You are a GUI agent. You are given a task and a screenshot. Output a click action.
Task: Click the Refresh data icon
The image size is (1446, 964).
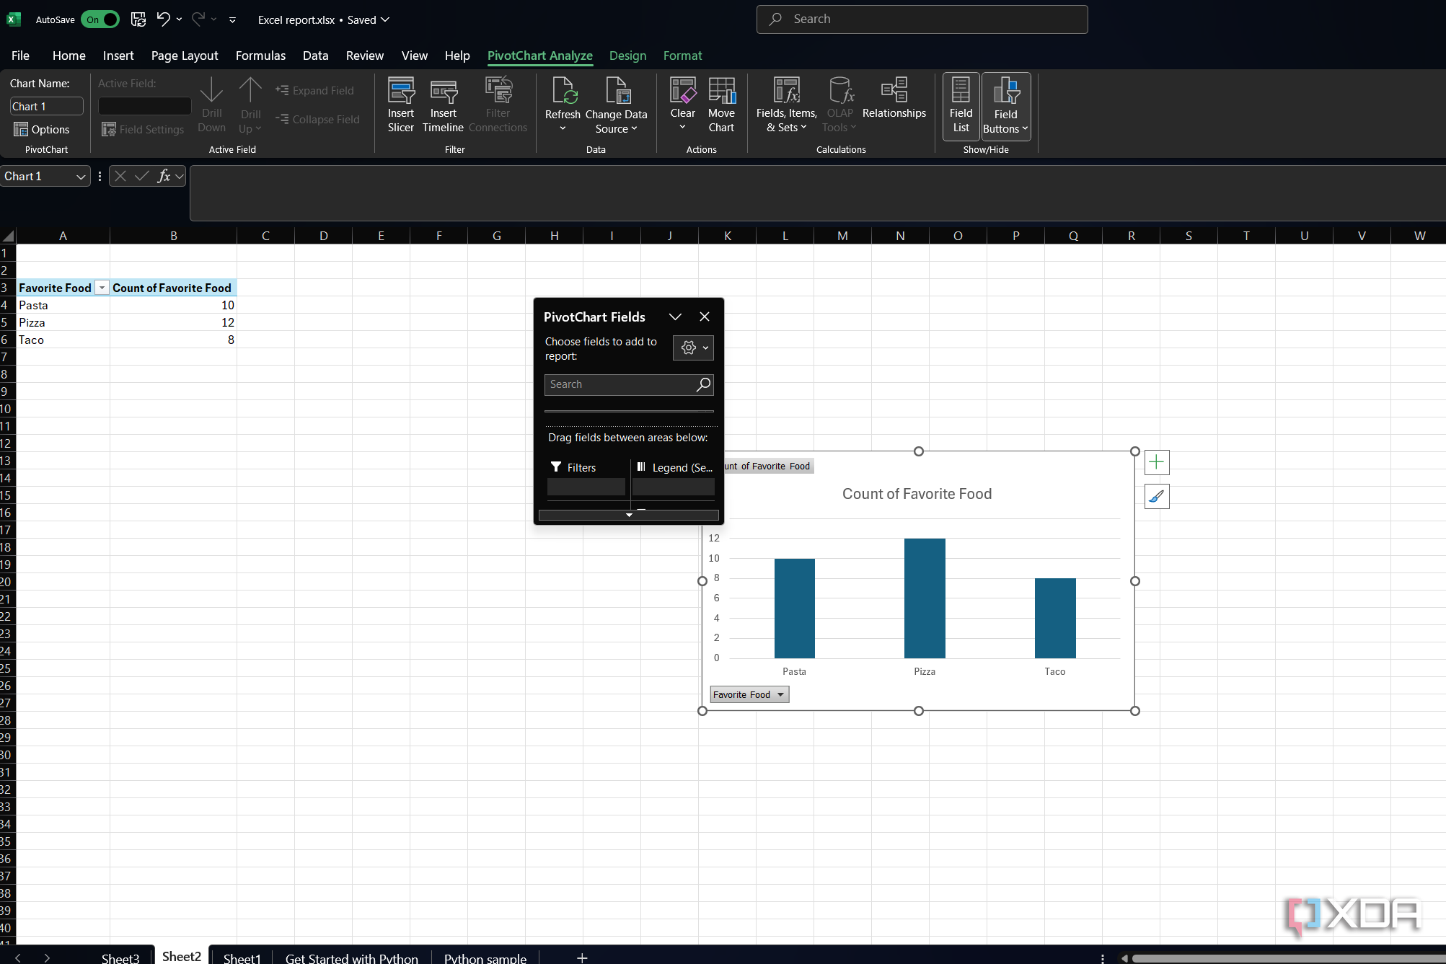[x=563, y=105]
